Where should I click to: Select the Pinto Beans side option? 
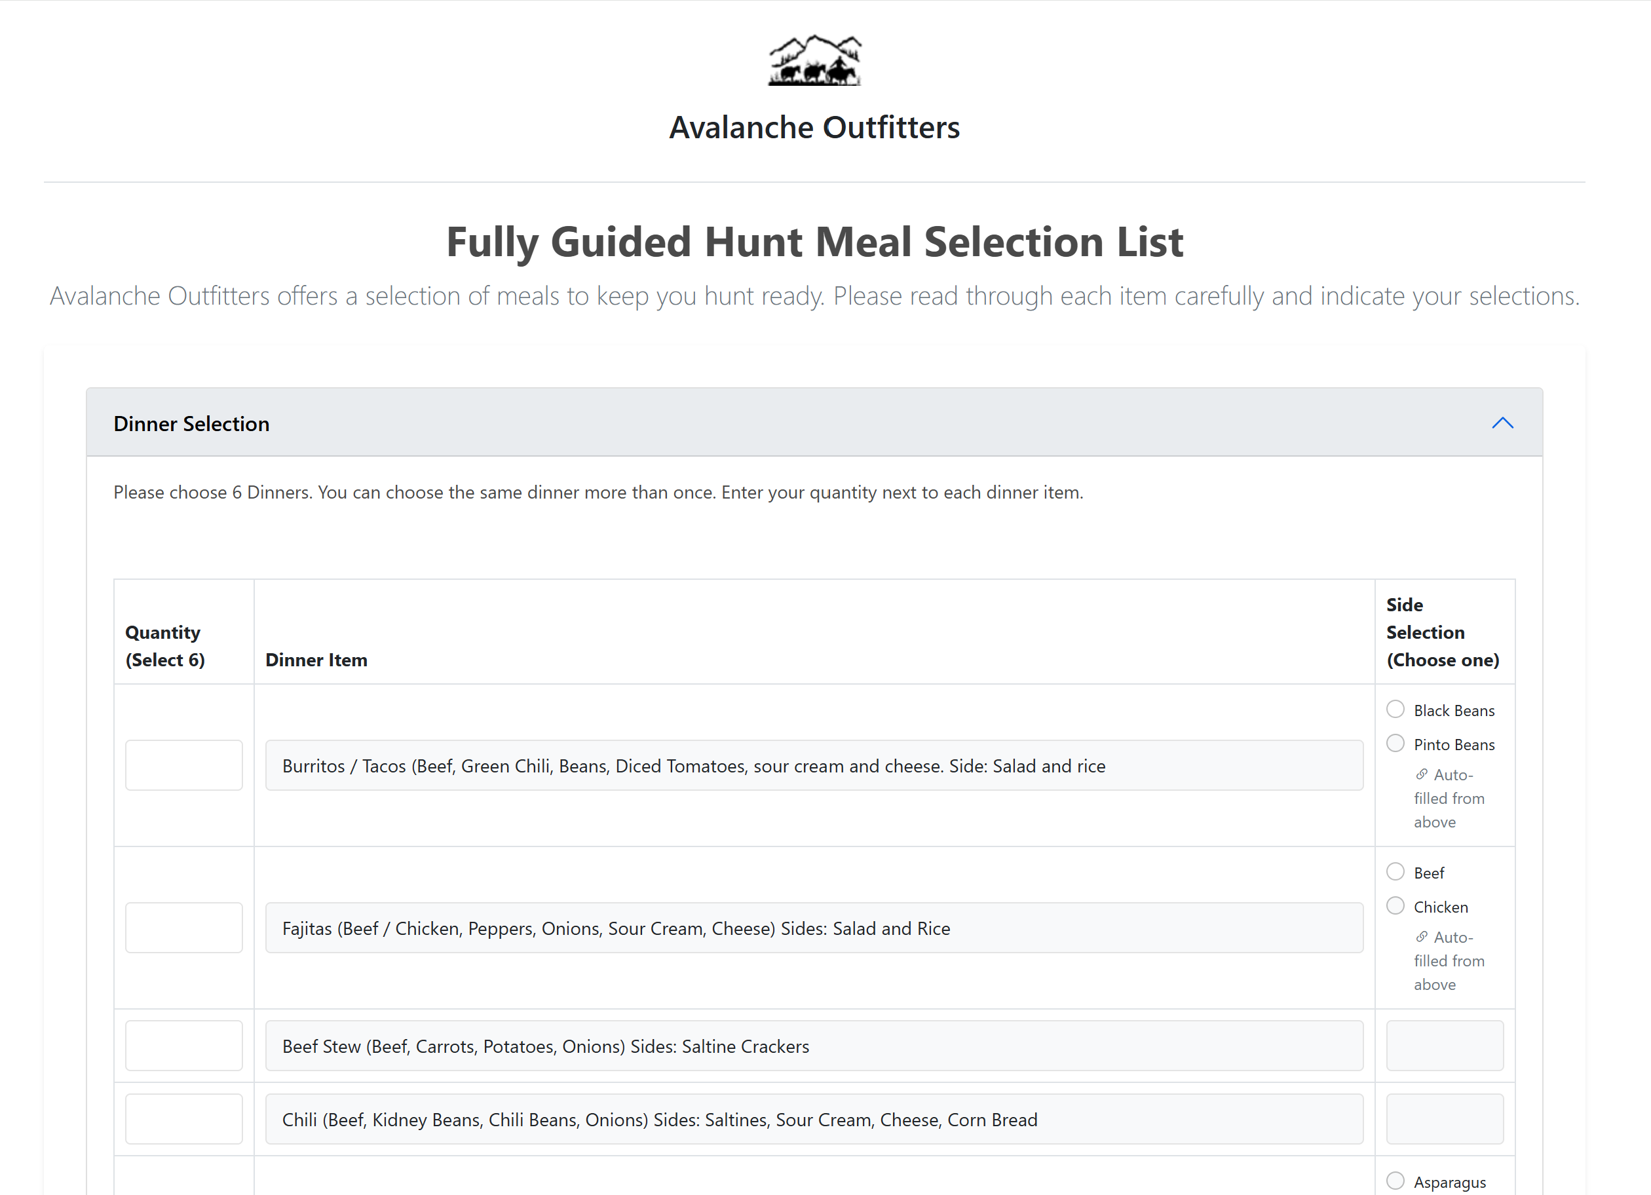tap(1395, 743)
